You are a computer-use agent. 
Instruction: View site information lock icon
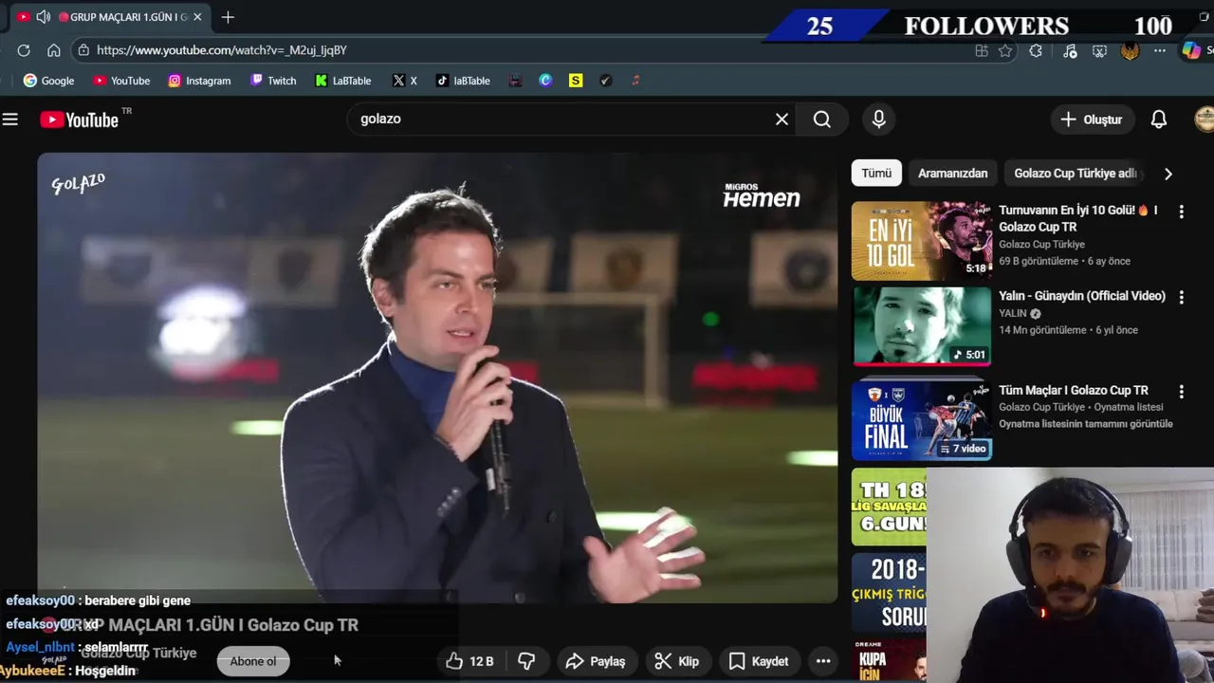coord(83,50)
